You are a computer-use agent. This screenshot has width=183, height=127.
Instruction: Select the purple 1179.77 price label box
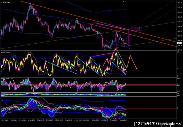(x=135, y=29)
